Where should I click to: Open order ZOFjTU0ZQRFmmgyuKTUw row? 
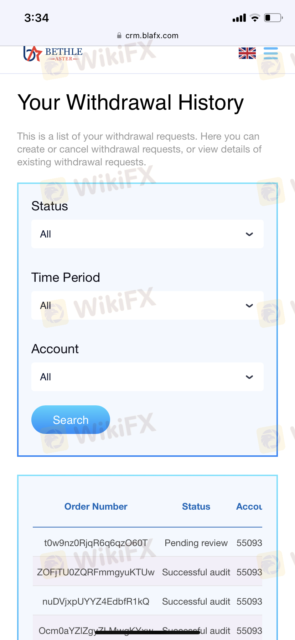pyautogui.click(x=147, y=572)
